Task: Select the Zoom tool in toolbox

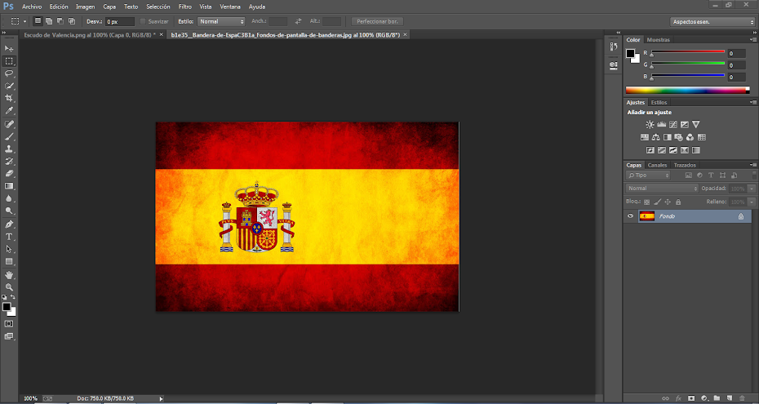Action: (x=9, y=287)
